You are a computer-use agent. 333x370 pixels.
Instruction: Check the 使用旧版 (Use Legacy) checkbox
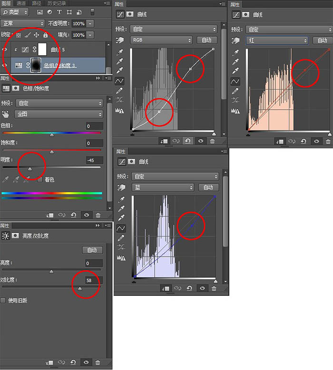pyautogui.click(x=4, y=300)
